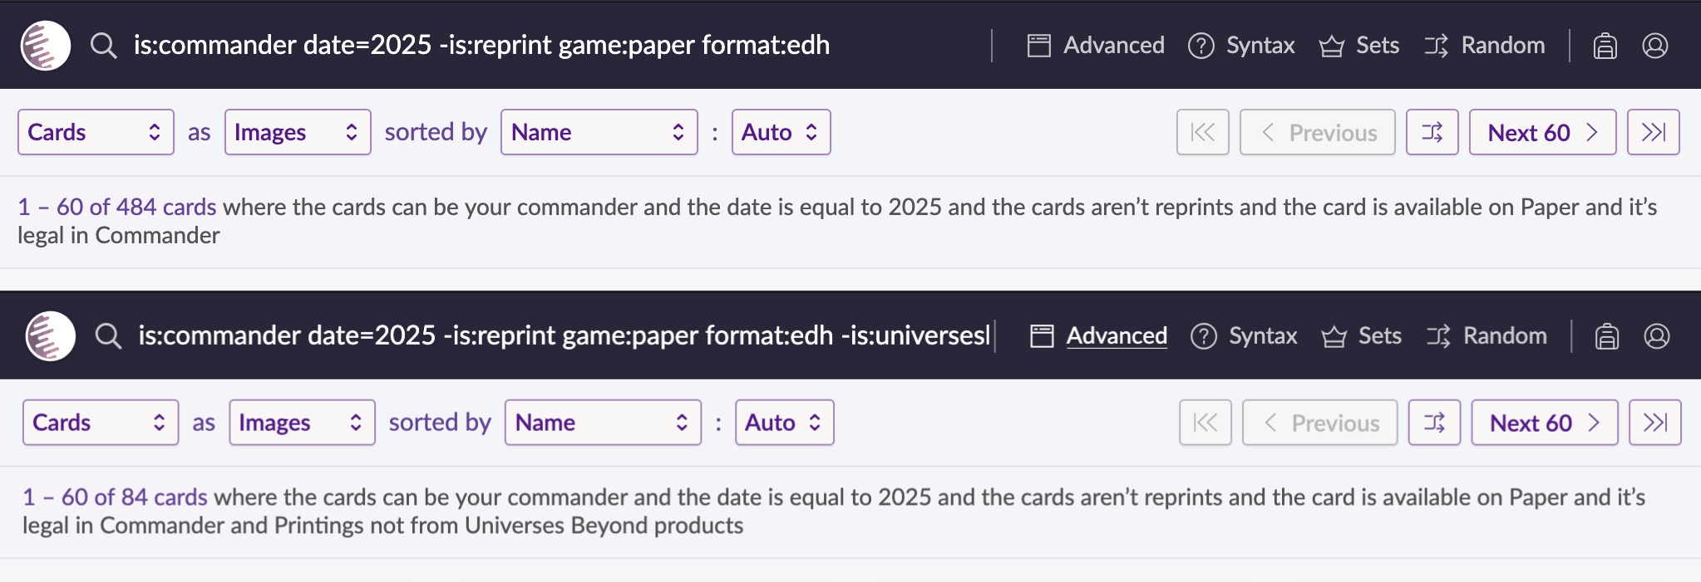
Task: Click first-page button in bottom toolbar
Action: pos(1205,423)
